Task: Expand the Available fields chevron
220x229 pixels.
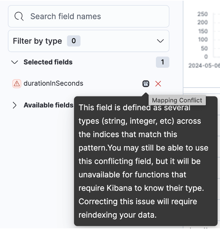Action: pyautogui.click(x=15, y=105)
